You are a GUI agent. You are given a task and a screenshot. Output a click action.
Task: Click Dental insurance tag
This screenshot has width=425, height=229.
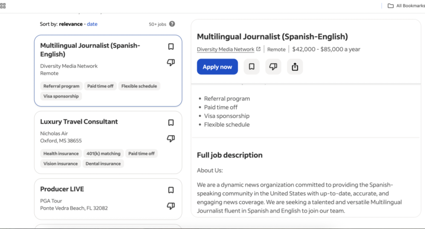point(103,163)
